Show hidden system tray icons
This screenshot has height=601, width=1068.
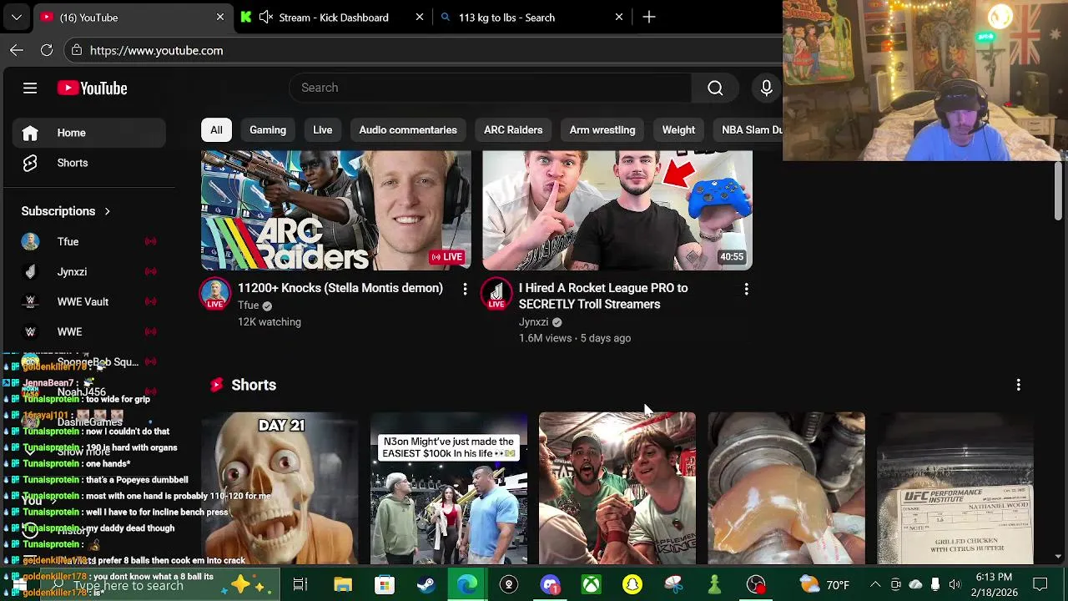coord(875,584)
